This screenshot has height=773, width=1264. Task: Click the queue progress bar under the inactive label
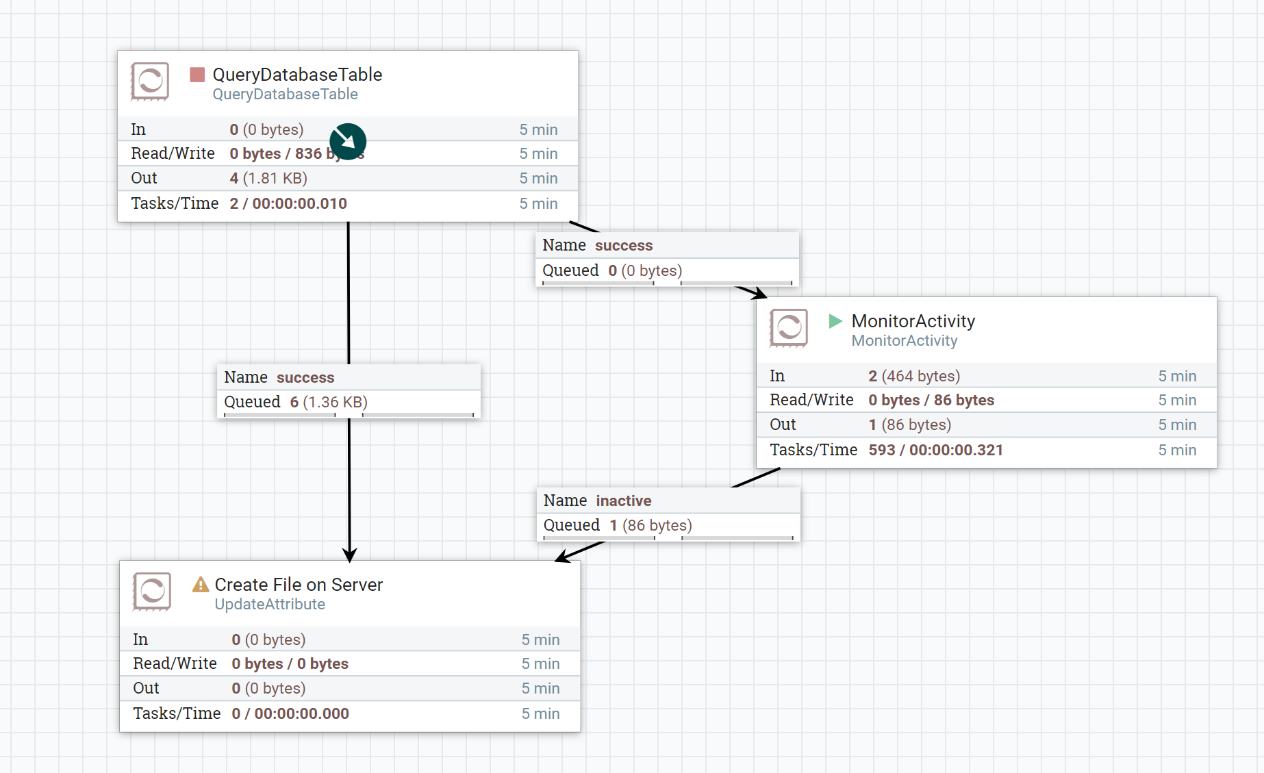(668, 538)
